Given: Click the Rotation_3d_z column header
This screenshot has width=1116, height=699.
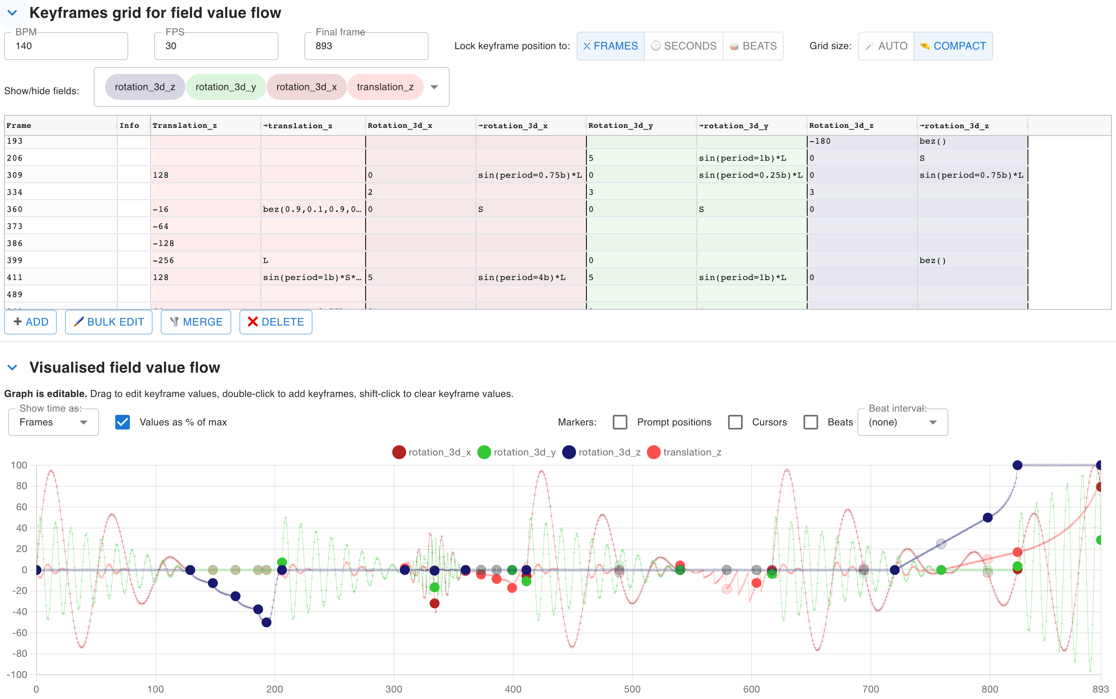Looking at the screenshot, I should pyautogui.click(x=862, y=126).
